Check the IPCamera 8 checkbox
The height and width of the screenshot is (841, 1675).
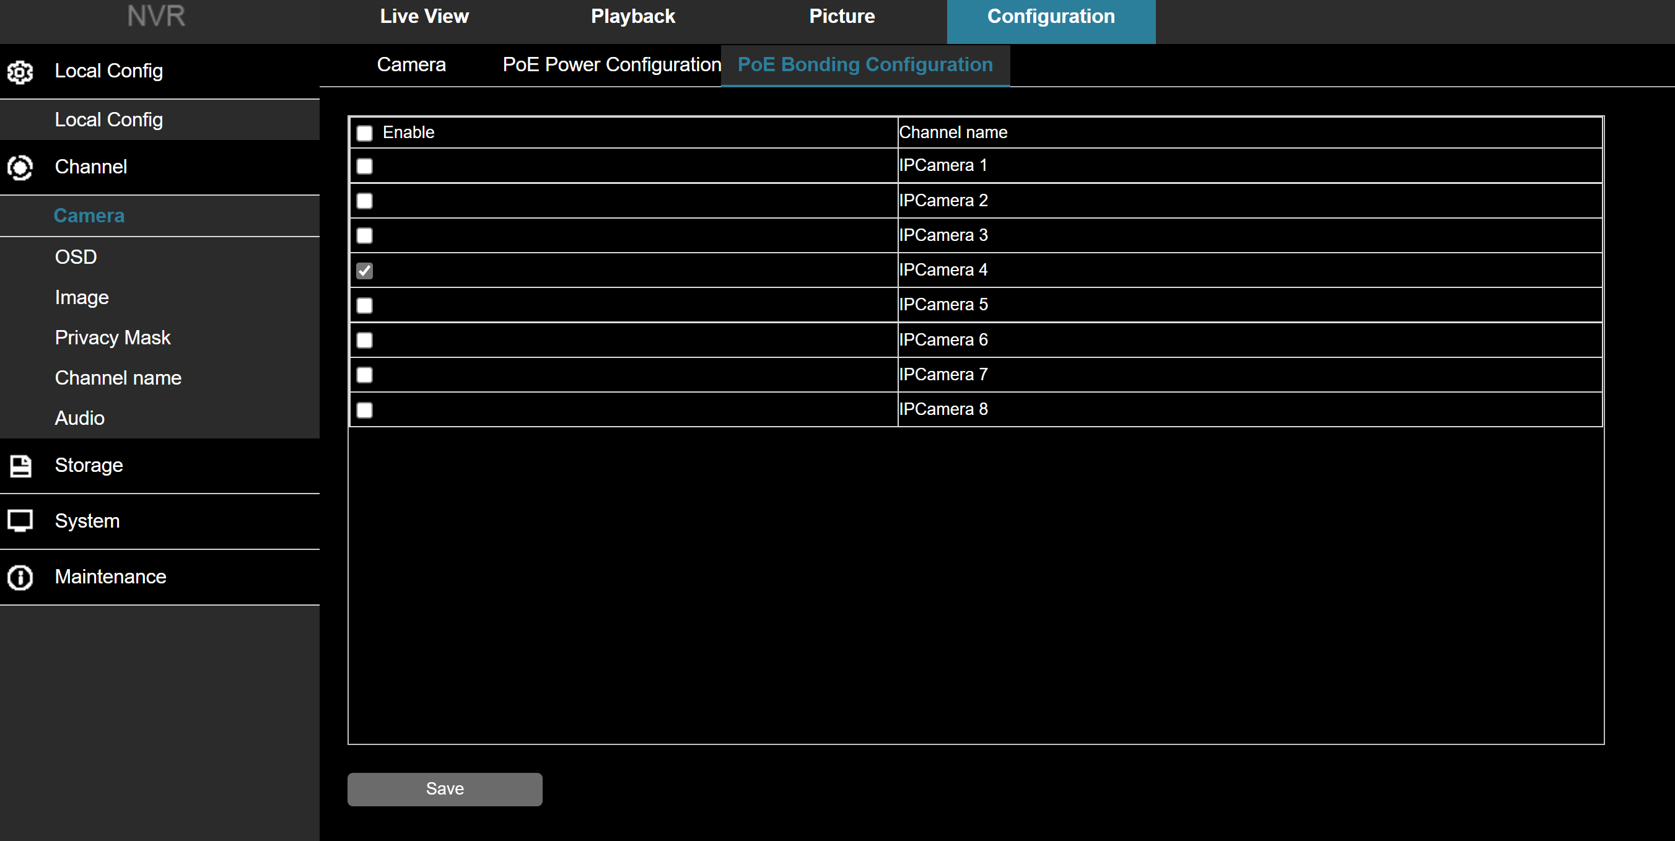click(365, 410)
